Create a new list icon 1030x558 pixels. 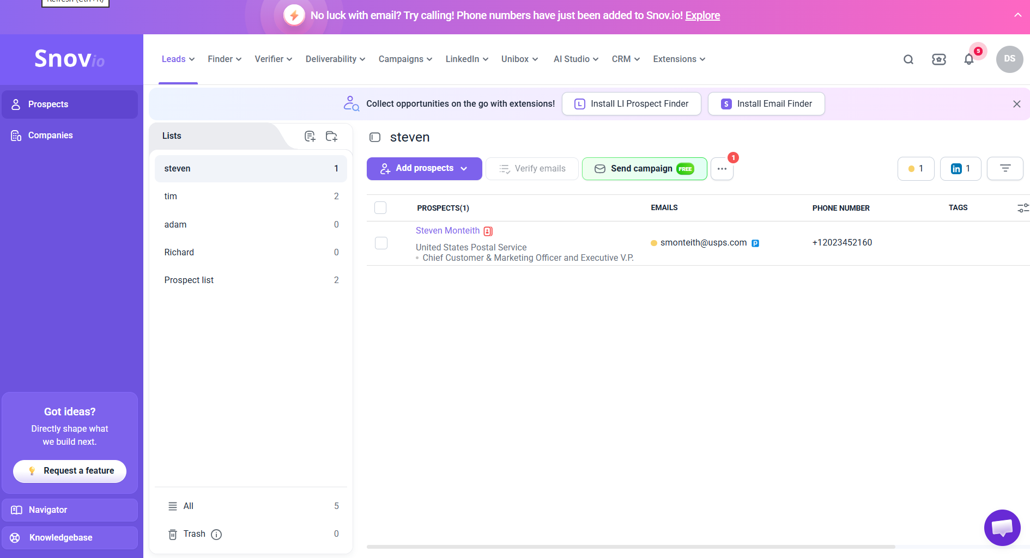pos(310,136)
